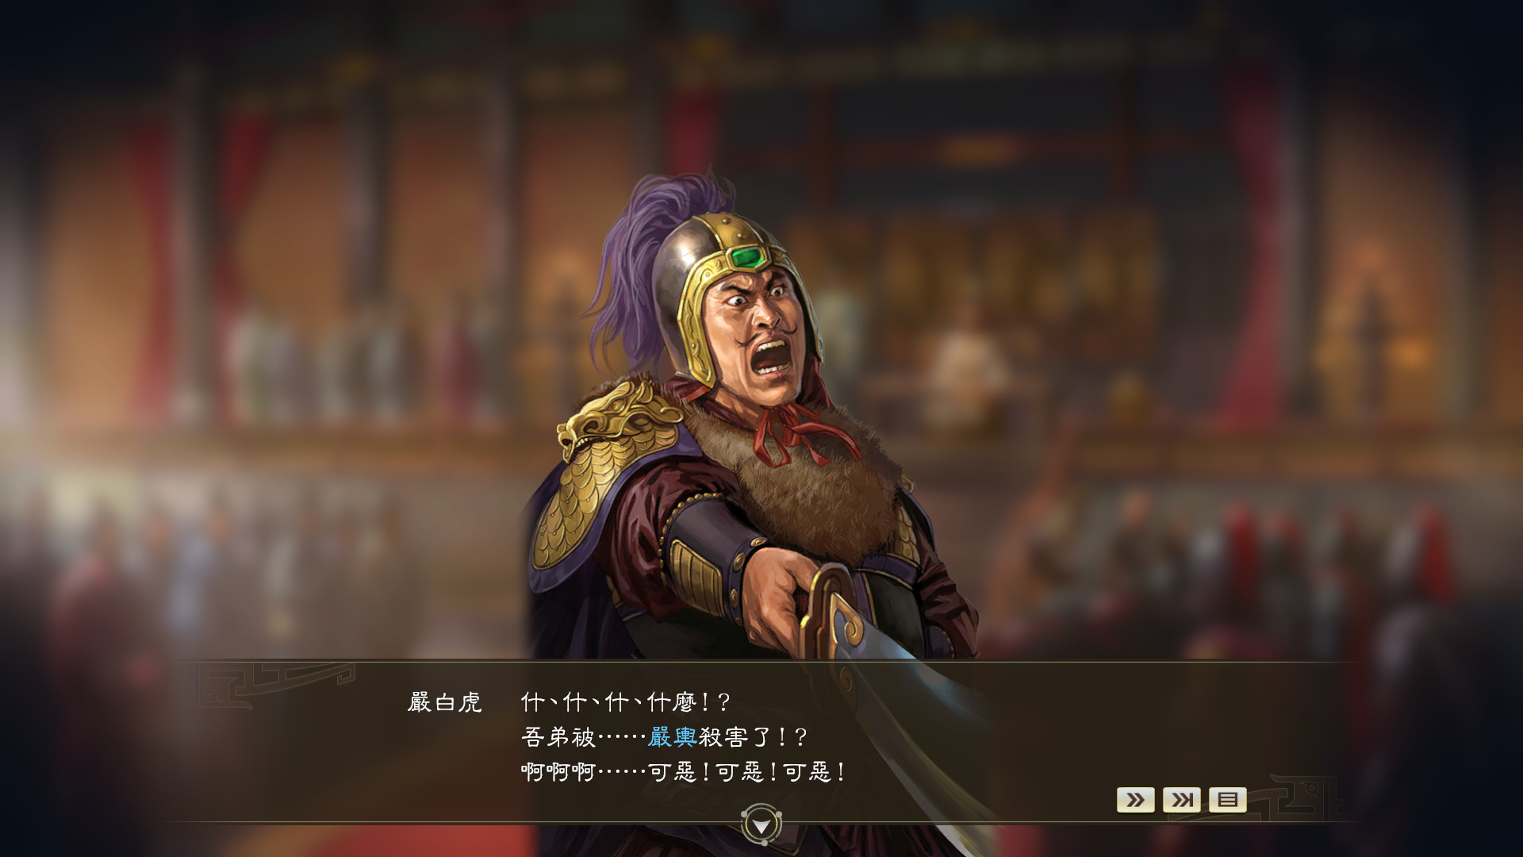
Task: Click the line starting with 吾弟被
Action: 664,737
